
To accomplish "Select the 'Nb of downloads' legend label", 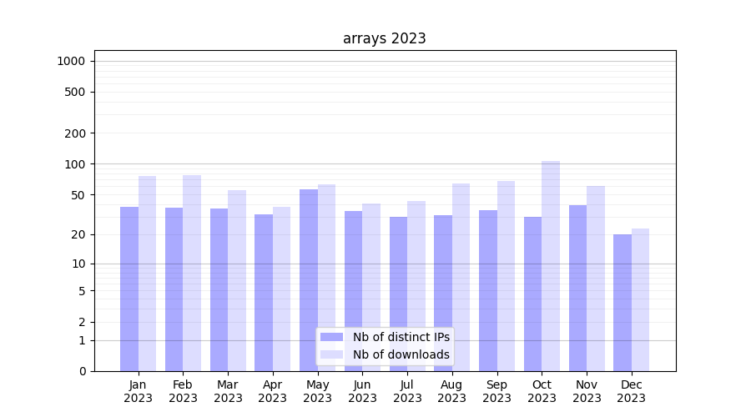I will [401, 354].
